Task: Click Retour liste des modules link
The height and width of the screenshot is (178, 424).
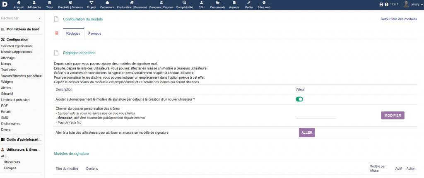Action: click(x=399, y=19)
